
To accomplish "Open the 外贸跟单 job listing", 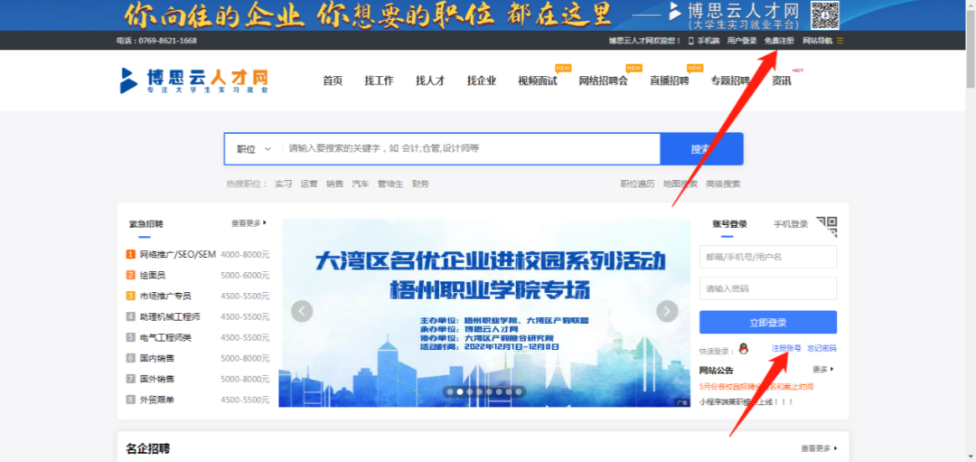I will click(157, 400).
